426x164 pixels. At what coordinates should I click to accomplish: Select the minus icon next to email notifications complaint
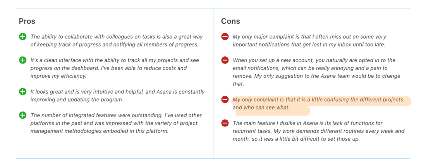[225, 60]
